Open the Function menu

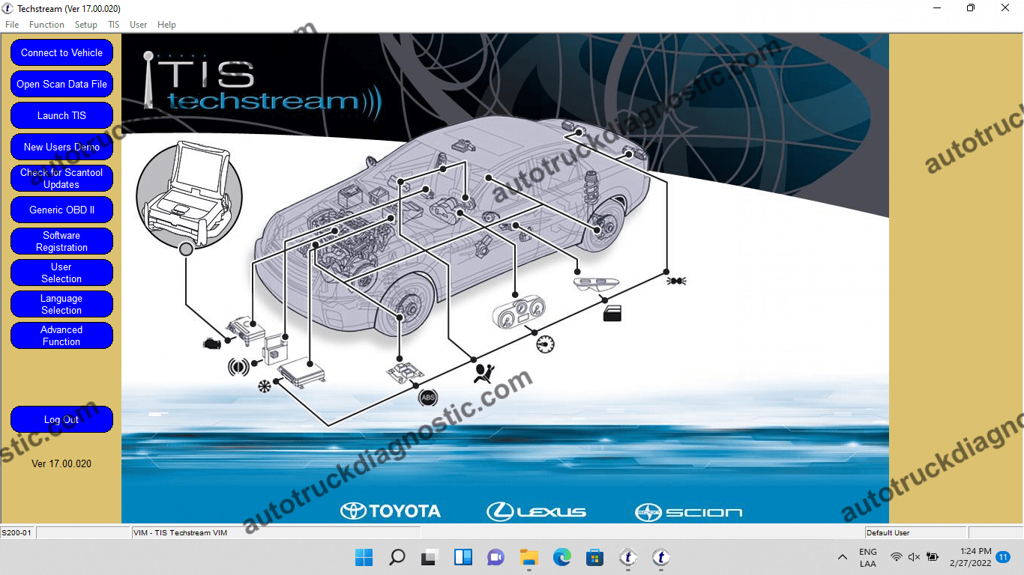pos(46,25)
